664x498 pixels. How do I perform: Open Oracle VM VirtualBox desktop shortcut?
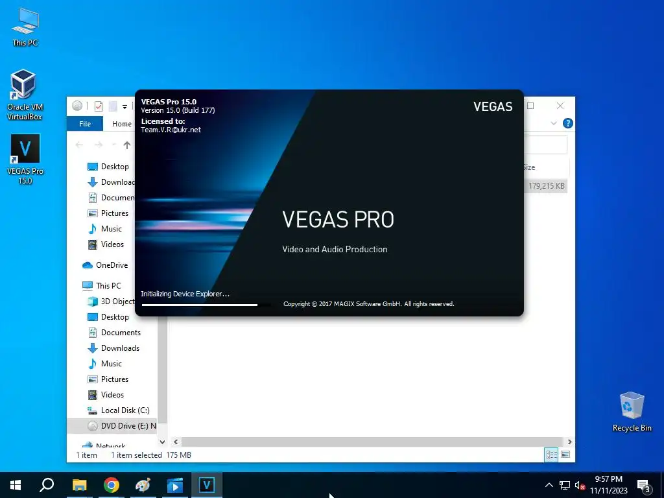point(24,95)
